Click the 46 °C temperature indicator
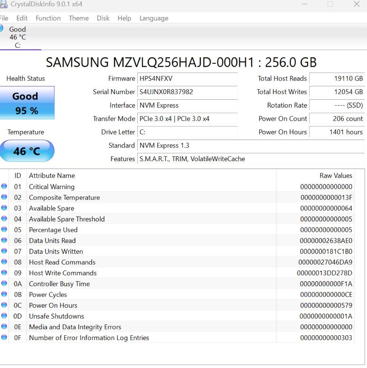Screen dimensions: 367x368 [x=27, y=151]
